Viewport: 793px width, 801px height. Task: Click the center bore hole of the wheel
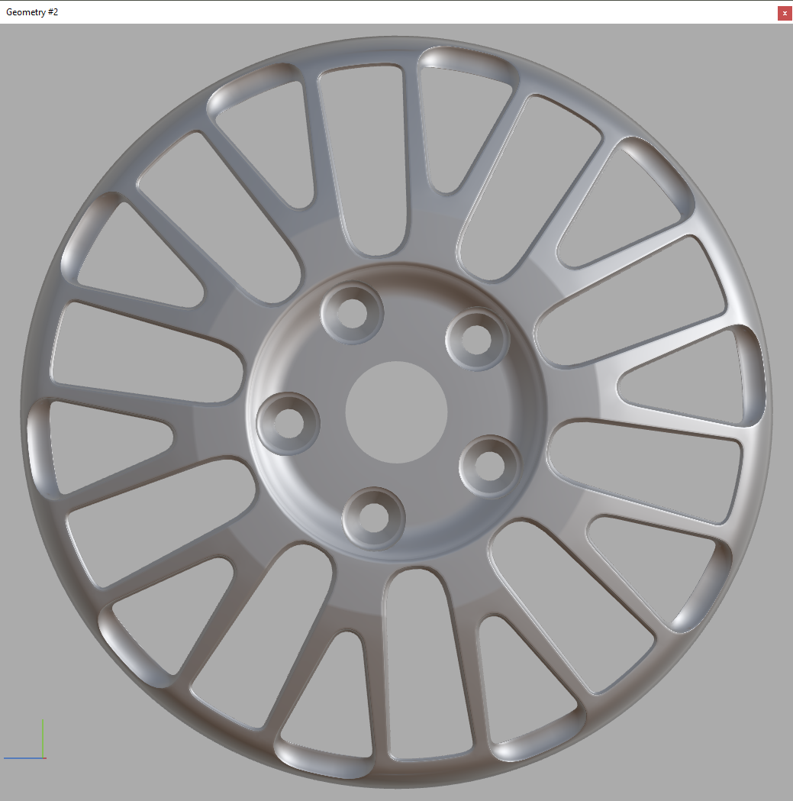396,412
